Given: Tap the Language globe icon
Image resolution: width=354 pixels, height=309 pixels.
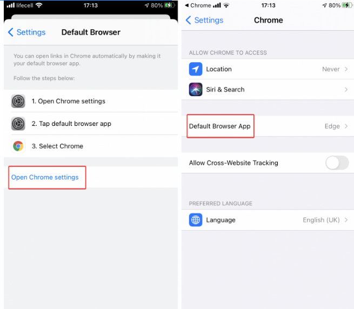Looking at the screenshot, I should 196,220.
